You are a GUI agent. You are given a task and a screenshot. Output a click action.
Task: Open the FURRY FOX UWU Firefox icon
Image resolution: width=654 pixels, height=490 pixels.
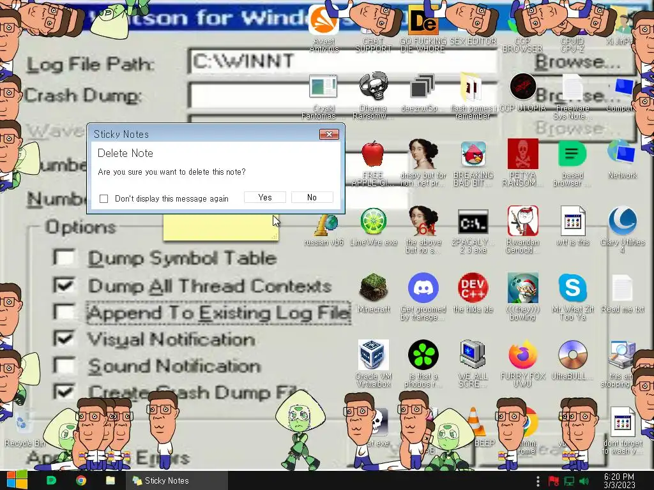pos(522,355)
